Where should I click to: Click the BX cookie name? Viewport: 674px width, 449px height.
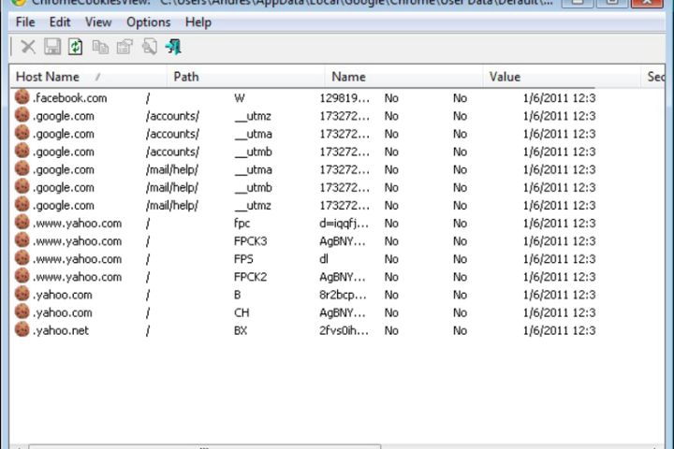pyautogui.click(x=241, y=330)
